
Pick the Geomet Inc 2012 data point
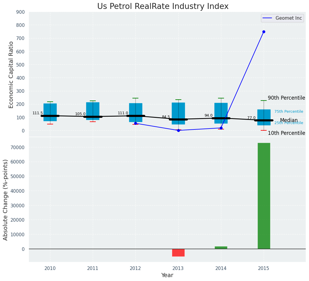[x=135, y=123]
